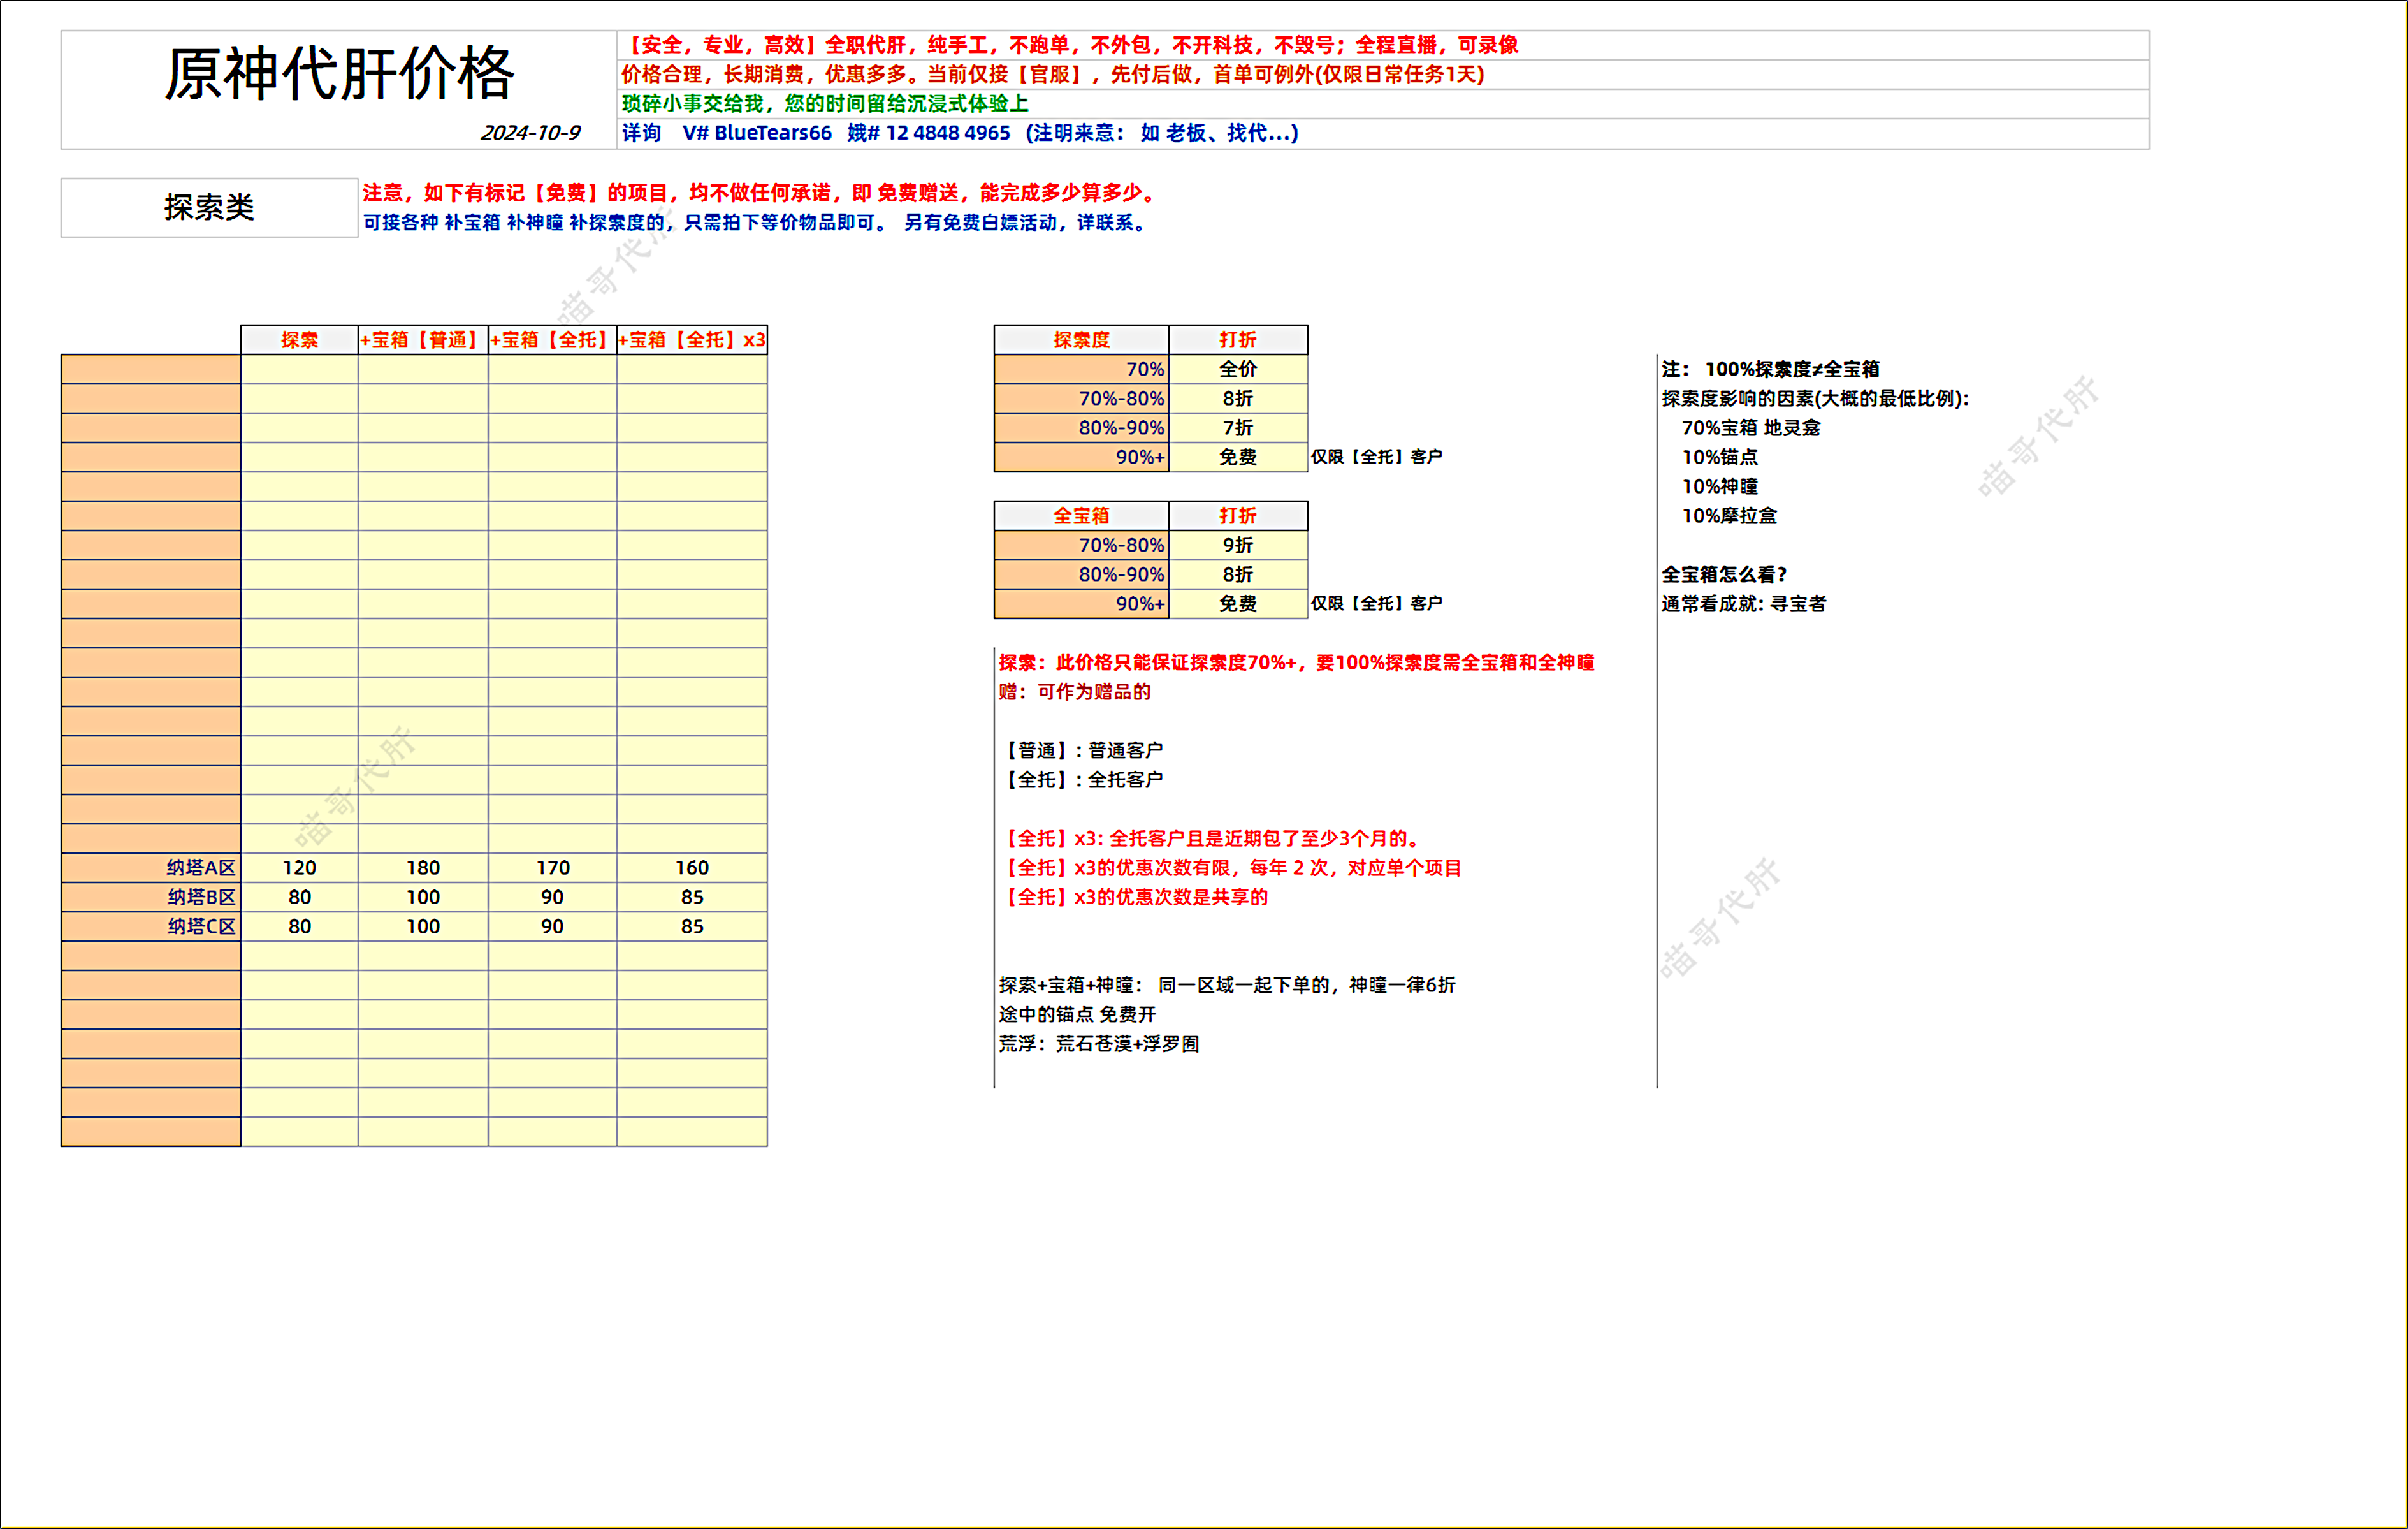Click the 全宝箱 table header

1081,515
